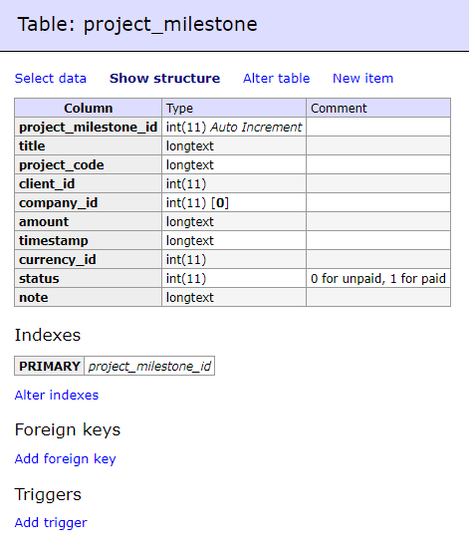
Task: Open the Select data link
Action: (51, 79)
